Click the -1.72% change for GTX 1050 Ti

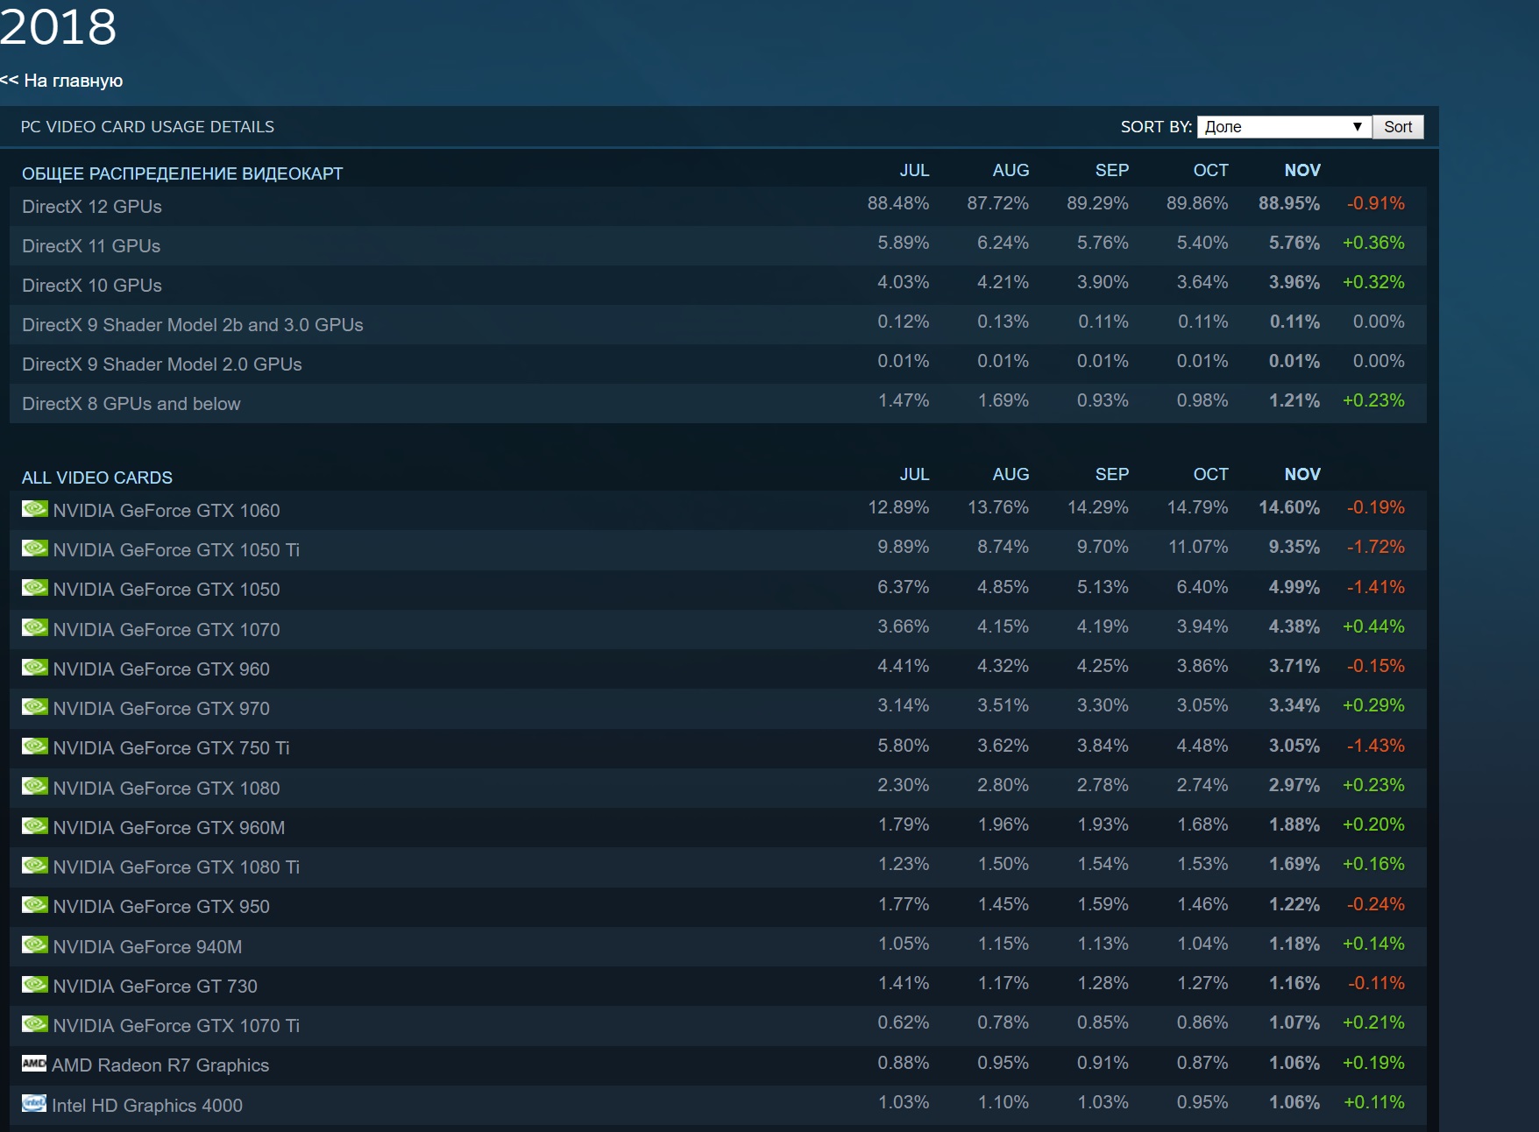pos(1376,547)
